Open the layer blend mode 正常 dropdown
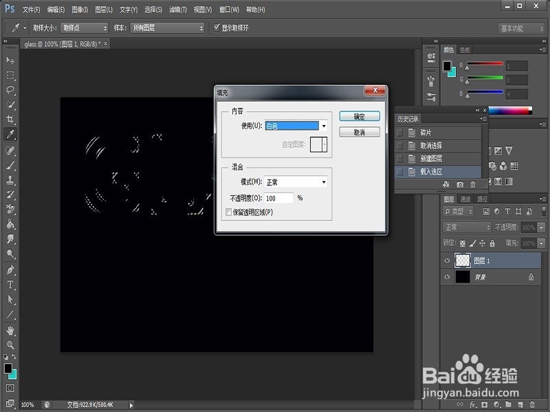The width and height of the screenshot is (550, 412). click(467, 227)
